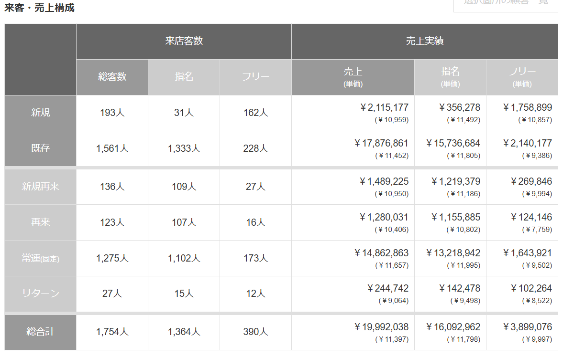Select the ¥19,992,038 grand total sales cell
Screen dimensions: 563x357
[x=381, y=327]
